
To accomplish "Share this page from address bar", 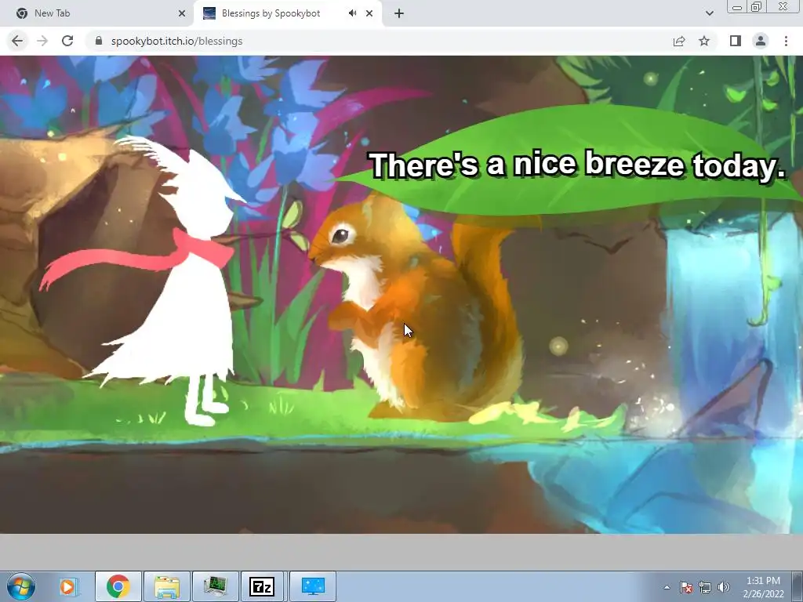I will [679, 41].
